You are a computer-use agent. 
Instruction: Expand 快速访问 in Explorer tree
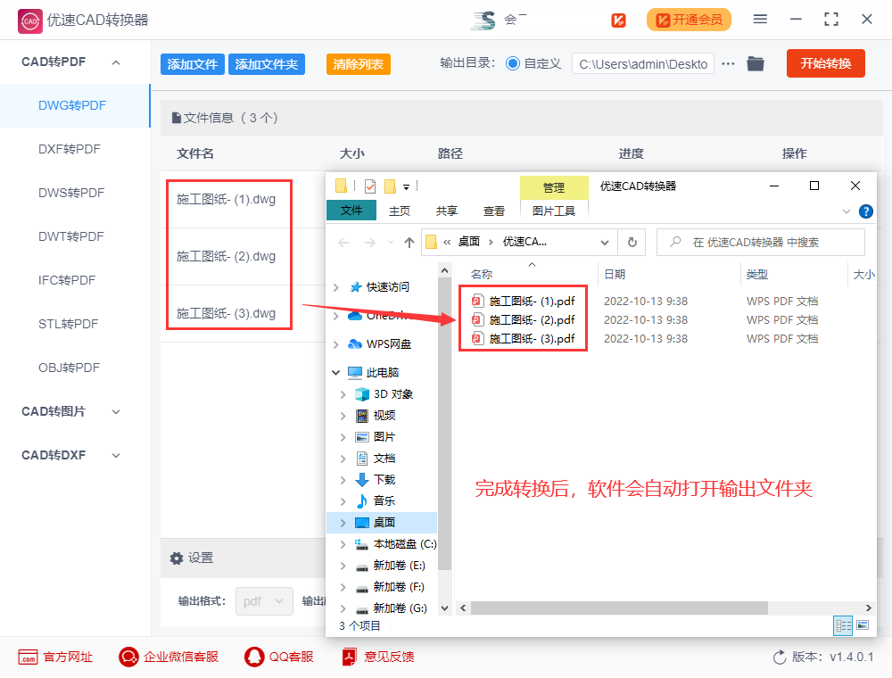[x=336, y=288]
